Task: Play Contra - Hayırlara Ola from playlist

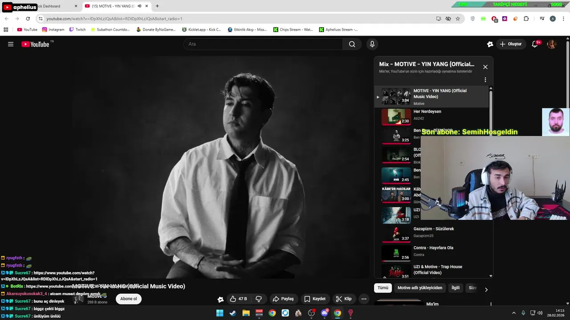Action: point(432,253)
